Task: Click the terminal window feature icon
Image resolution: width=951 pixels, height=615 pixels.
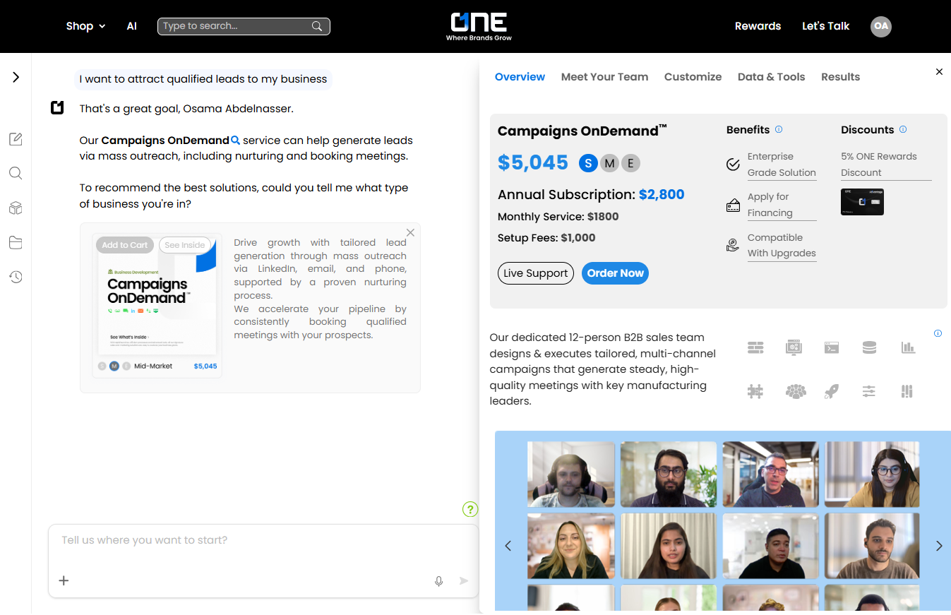Action: [x=832, y=347]
